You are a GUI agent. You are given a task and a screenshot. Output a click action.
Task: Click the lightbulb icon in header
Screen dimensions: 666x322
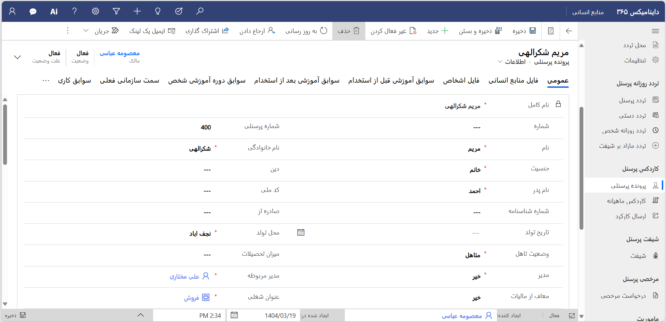click(158, 11)
